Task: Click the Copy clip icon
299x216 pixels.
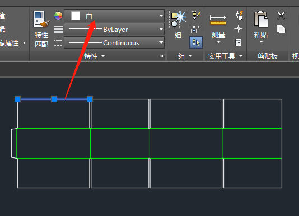Action: [281, 29]
